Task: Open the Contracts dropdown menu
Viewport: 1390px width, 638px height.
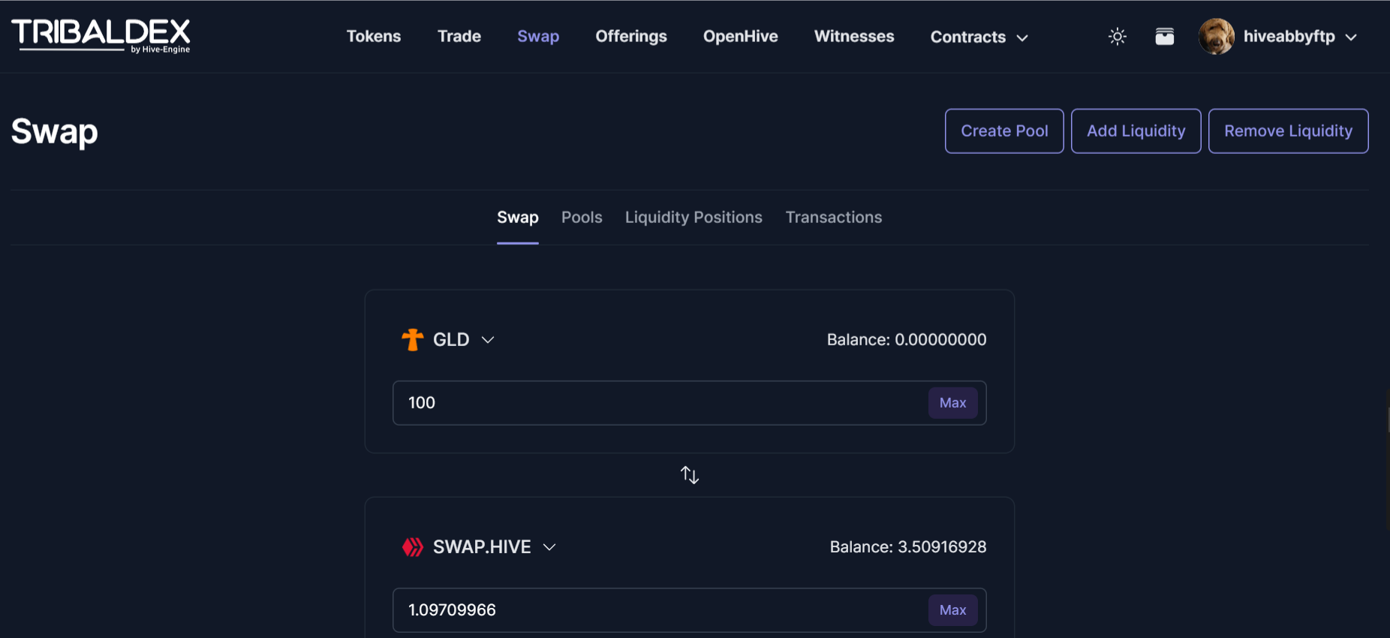Action: point(979,37)
